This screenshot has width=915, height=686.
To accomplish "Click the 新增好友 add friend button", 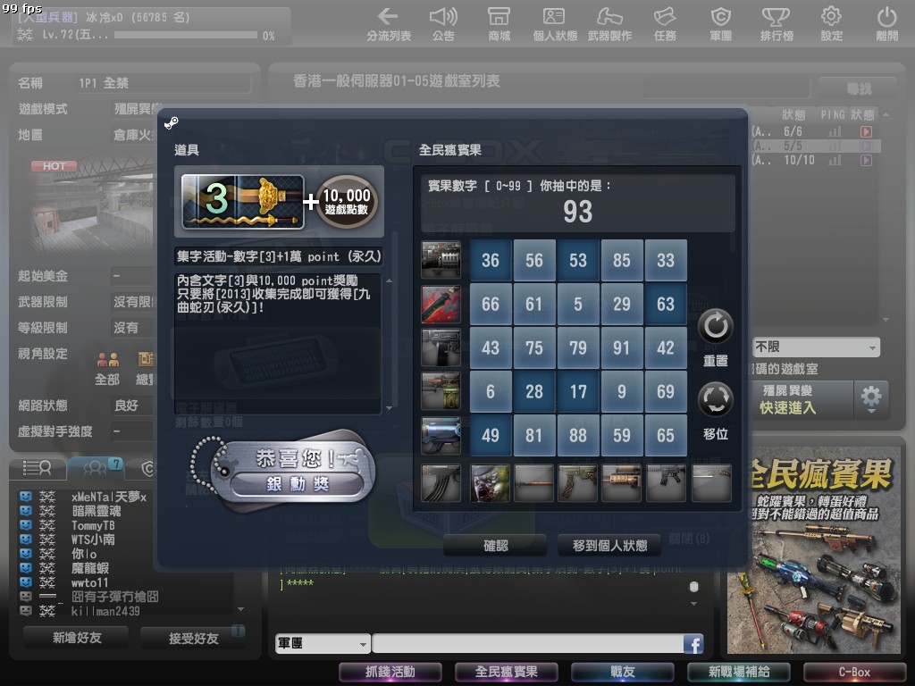I will point(77,638).
